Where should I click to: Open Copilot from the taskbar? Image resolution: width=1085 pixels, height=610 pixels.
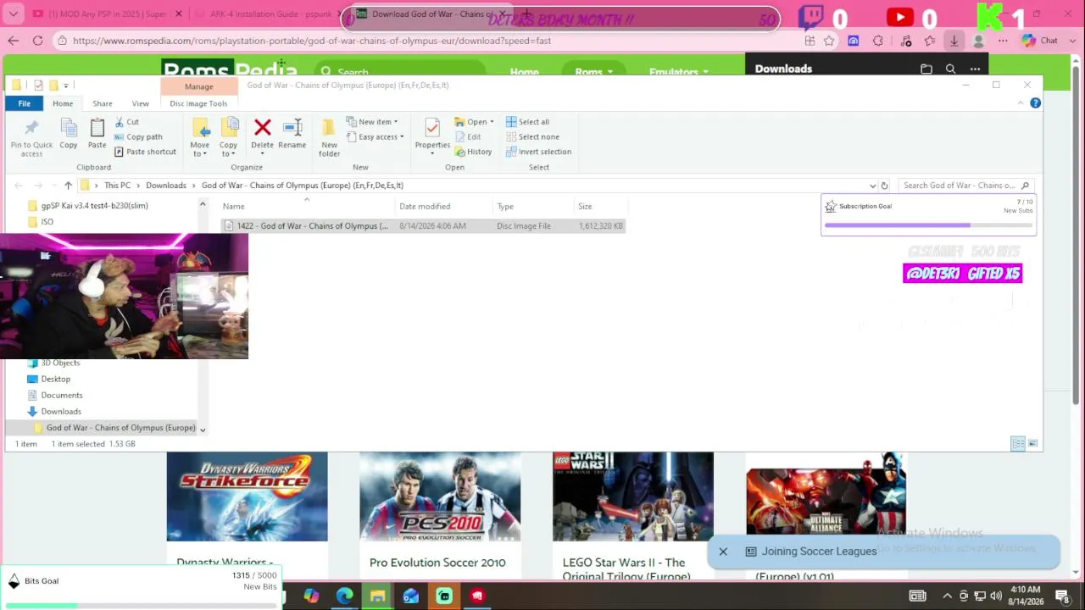pos(311,596)
